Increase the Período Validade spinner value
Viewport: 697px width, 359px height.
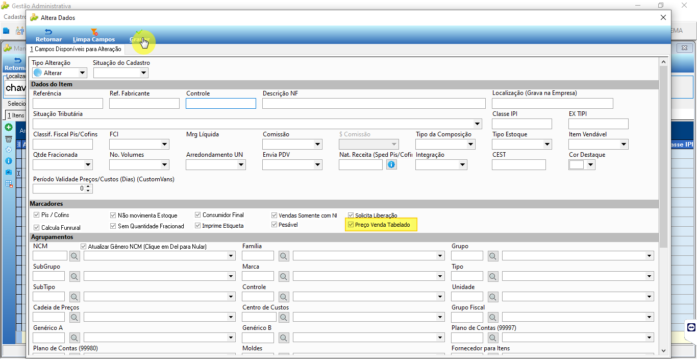coord(89,186)
